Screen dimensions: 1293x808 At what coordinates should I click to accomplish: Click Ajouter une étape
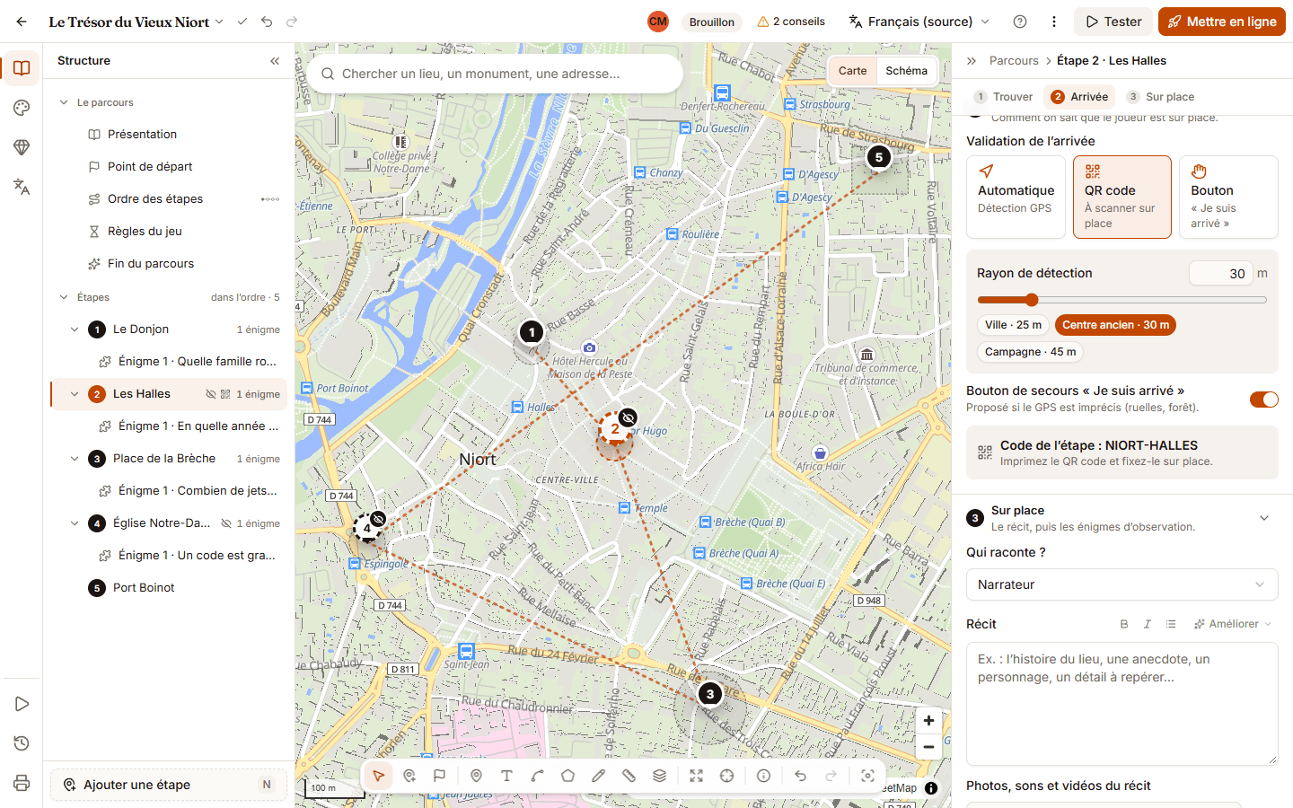(x=169, y=785)
